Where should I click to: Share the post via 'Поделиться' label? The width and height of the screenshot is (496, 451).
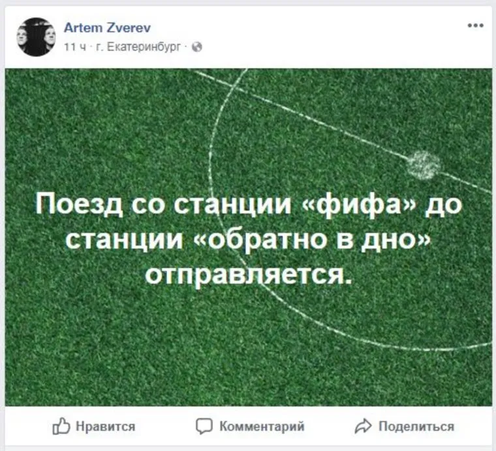tap(416, 427)
